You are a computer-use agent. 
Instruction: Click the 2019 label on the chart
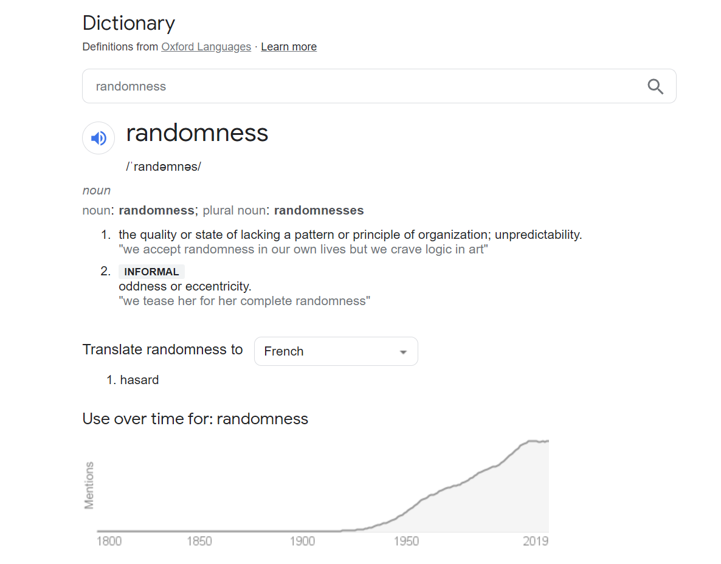[536, 541]
